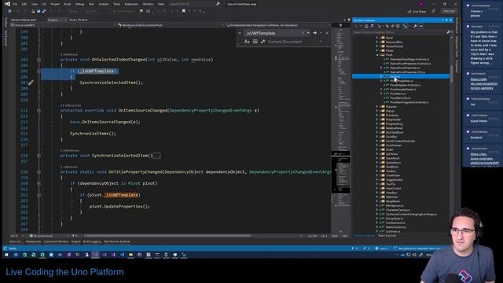The width and height of the screenshot is (503, 283).
Task: Collapse the OnTitlePropertyChanged method outline
Action: 39,172
